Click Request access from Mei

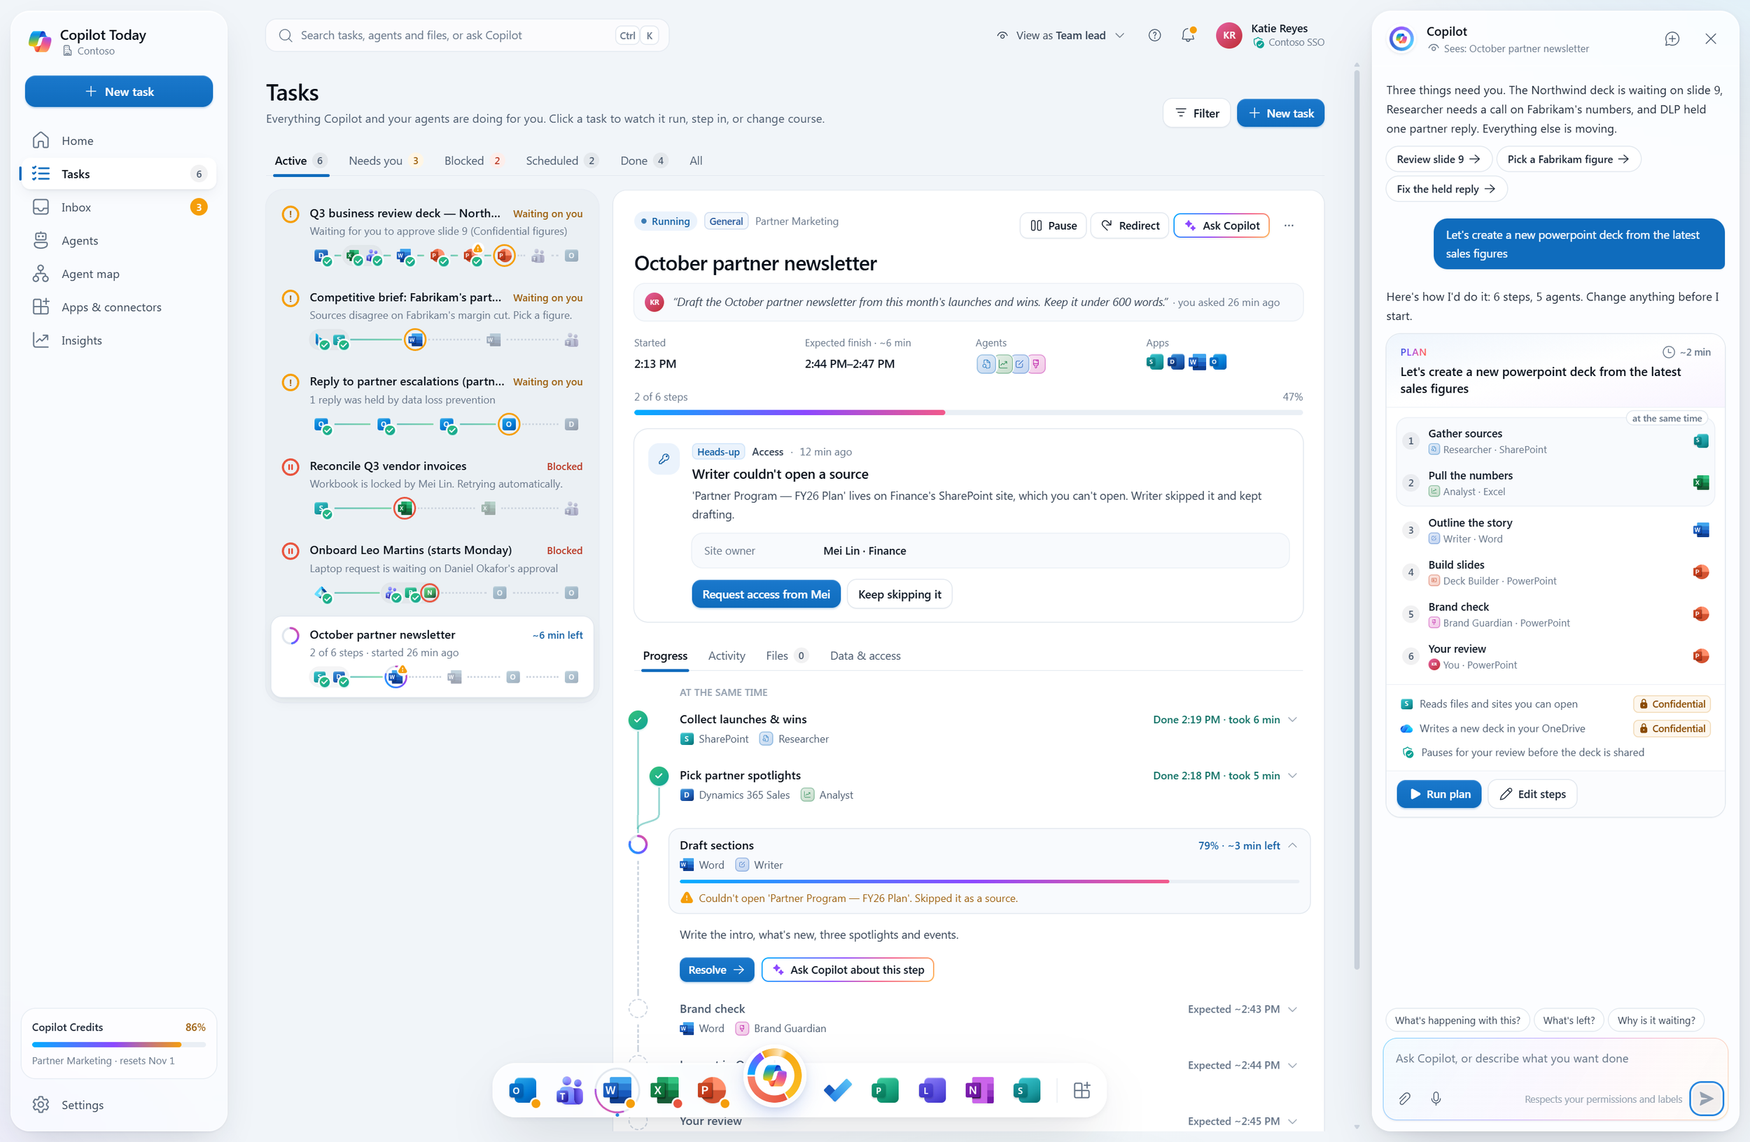[x=765, y=594]
